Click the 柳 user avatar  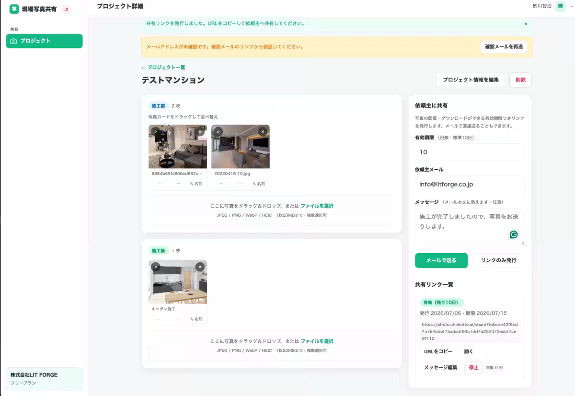[x=560, y=6]
